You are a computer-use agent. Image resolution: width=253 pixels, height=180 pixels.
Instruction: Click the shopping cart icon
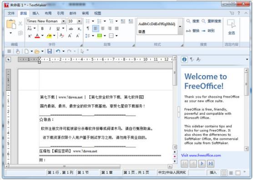tap(232, 13)
